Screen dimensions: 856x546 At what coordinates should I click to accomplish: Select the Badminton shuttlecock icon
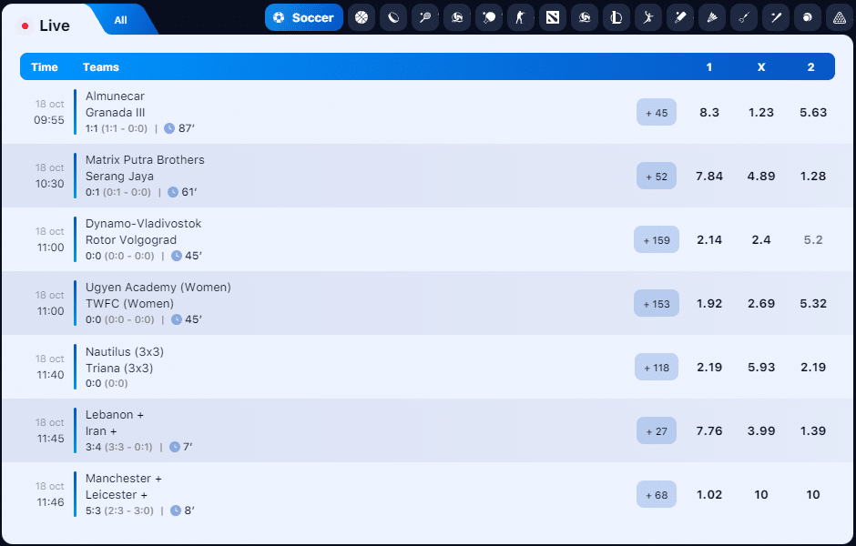pyautogui.click(x=712, y=17)
